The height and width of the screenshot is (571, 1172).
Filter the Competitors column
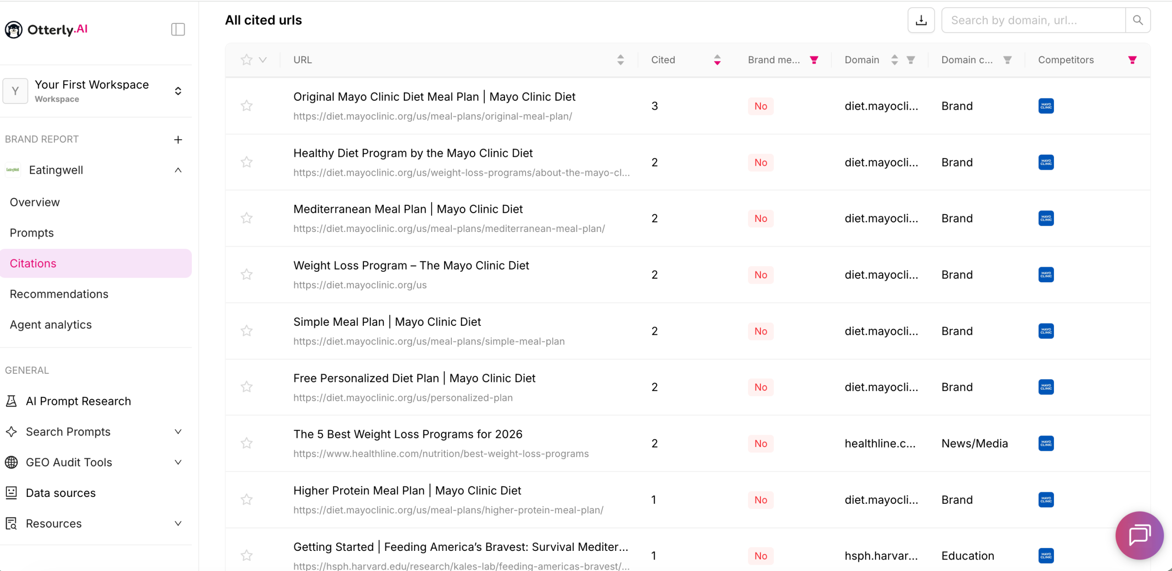(x=1132, y=60)
